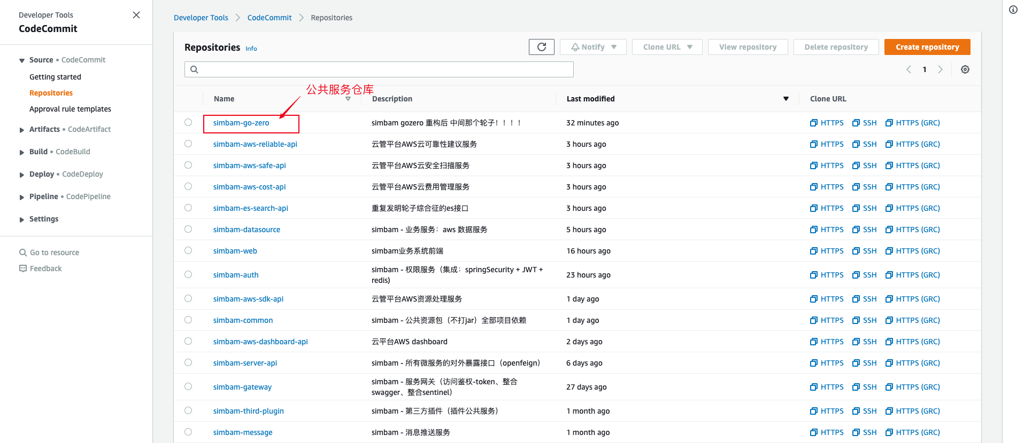Click Go to resource in sidebar
Screen dimensions: 1024x443
(x=49, y=252)
